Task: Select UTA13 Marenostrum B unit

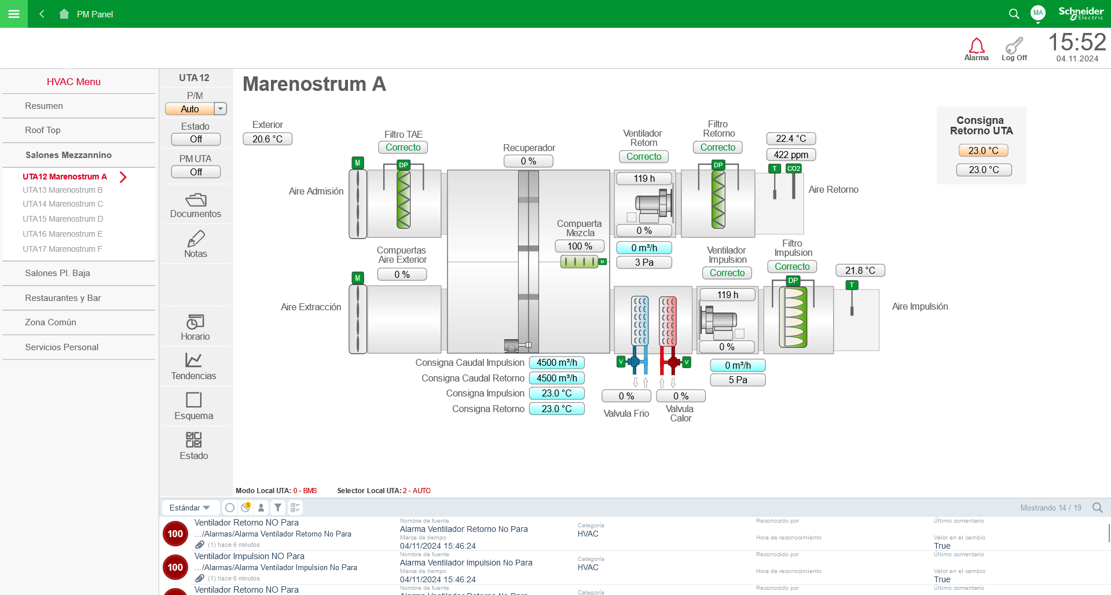Action: (63, 190)
